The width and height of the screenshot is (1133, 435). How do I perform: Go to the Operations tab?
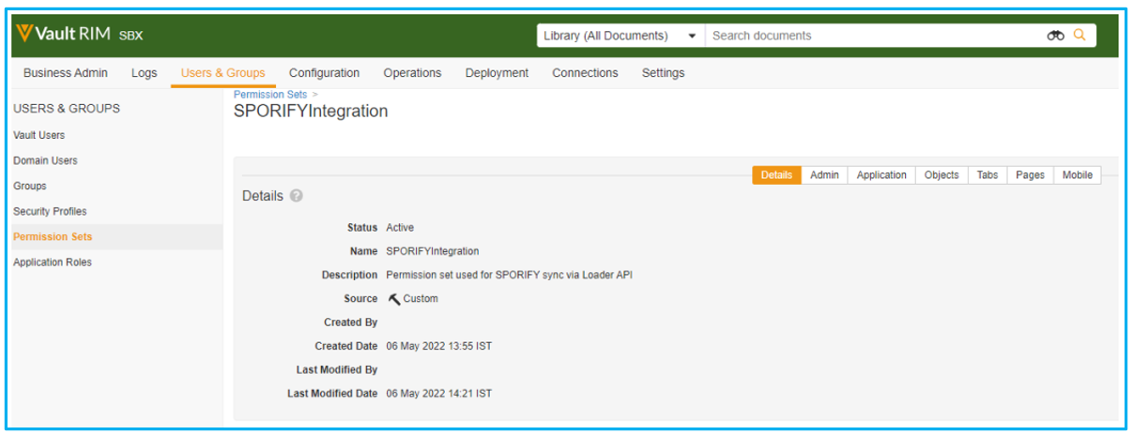point(412,73)
